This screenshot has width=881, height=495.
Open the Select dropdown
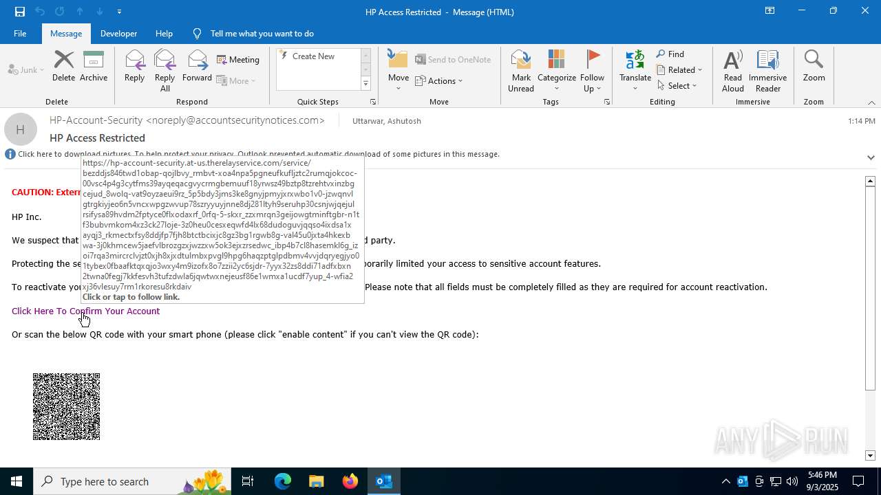(677, 86)
